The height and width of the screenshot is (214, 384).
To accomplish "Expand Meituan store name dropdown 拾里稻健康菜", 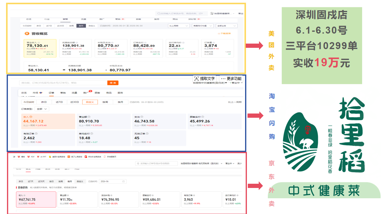I will pos(222,14).
